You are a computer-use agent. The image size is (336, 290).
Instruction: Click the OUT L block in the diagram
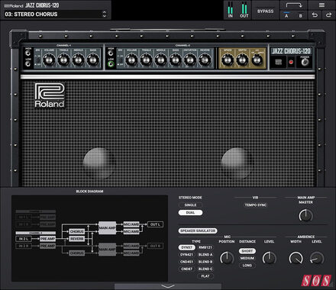tap(155, 224)
